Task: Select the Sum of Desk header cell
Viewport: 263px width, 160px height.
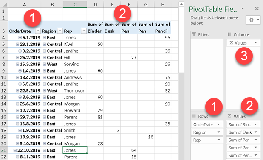Action: (x=112, y=28)
